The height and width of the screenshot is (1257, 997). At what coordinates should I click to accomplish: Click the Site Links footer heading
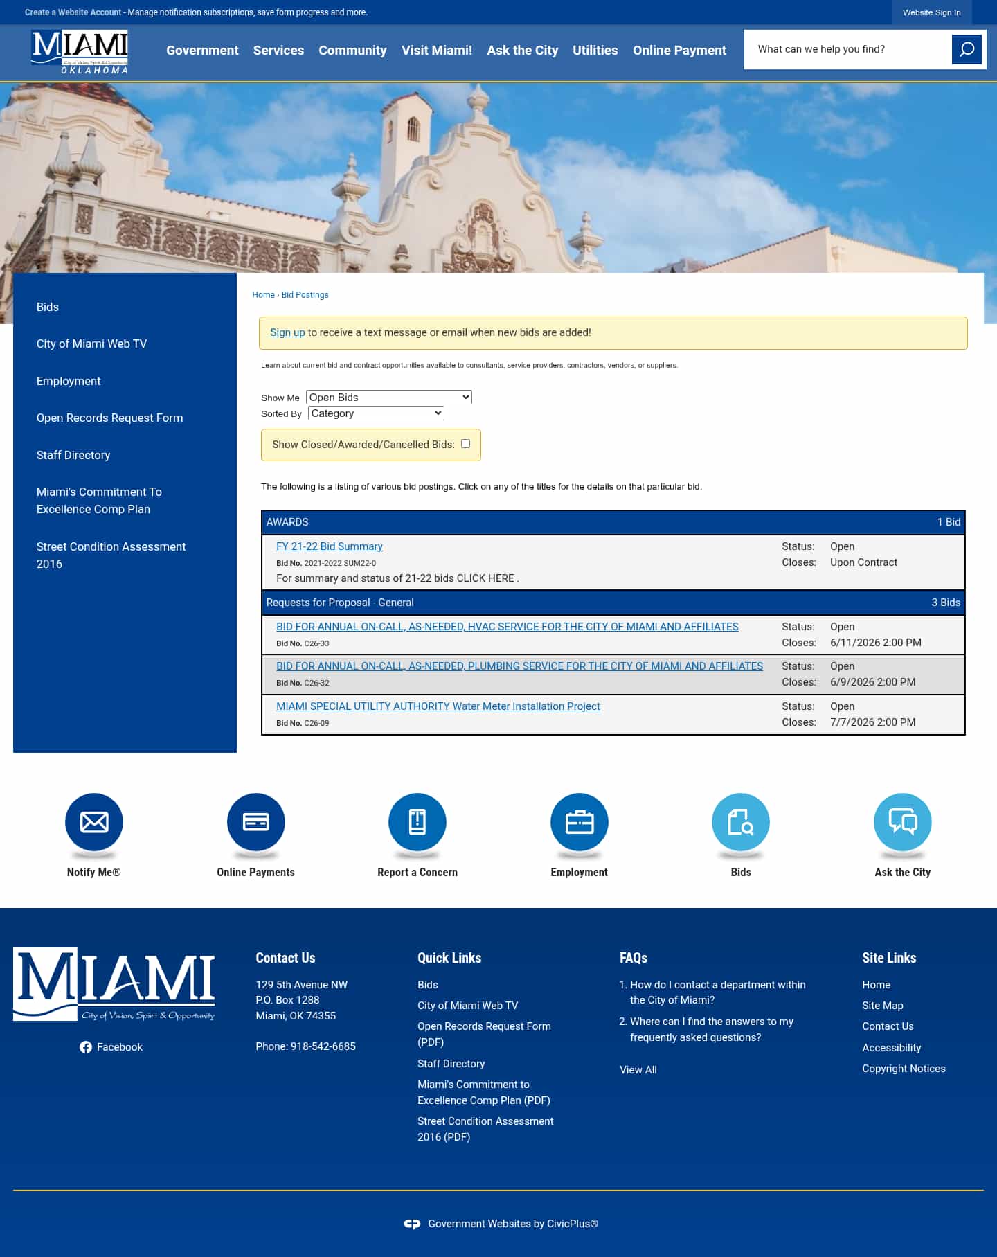point(889,958)
